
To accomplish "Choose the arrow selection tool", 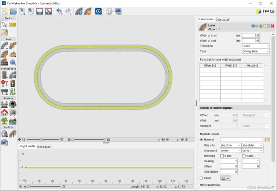I will click(4, 25).
